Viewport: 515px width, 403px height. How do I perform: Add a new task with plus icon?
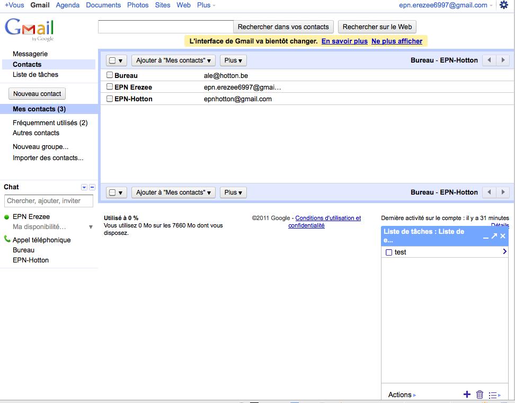click(x=467, y=394)
